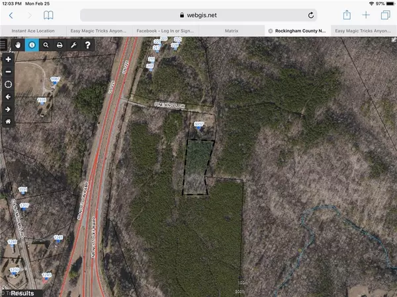The image size is (397, 297).
Task: Click marker on parcel south of Pine Knoll
Action: coord(198,125)
